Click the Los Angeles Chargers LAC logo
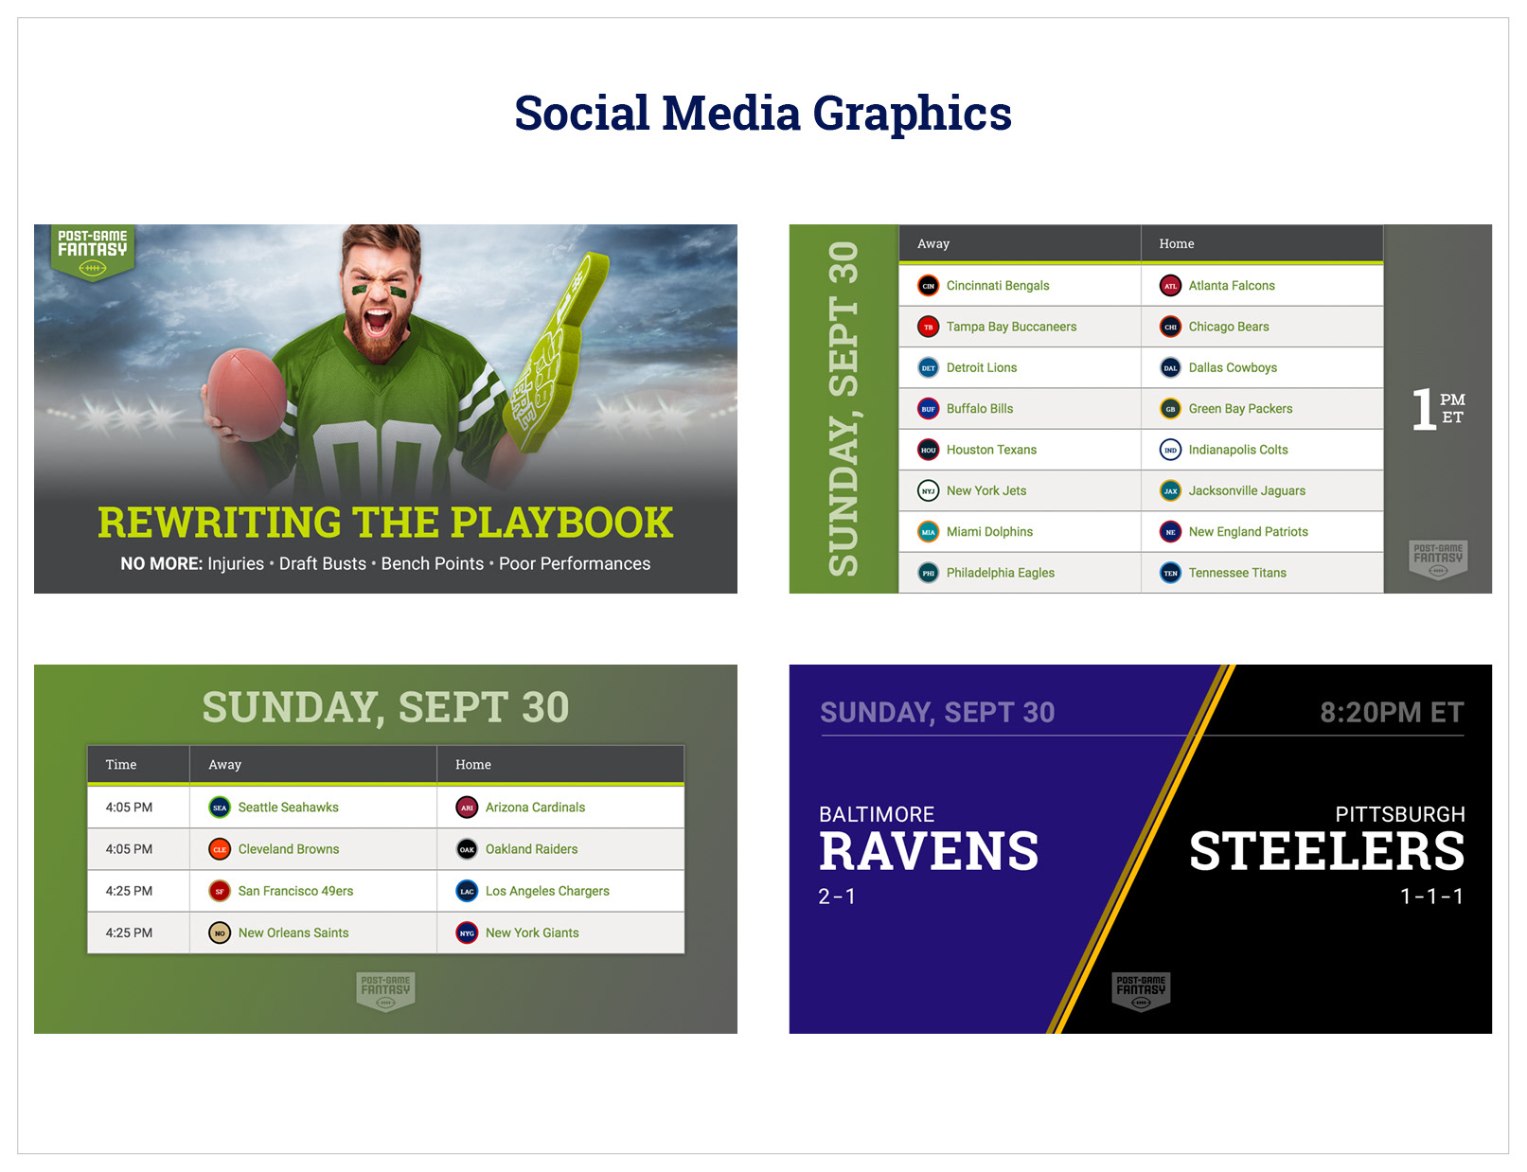Screen dimensions: 1527x1172 pyautogui.click(x=467, y=891)
